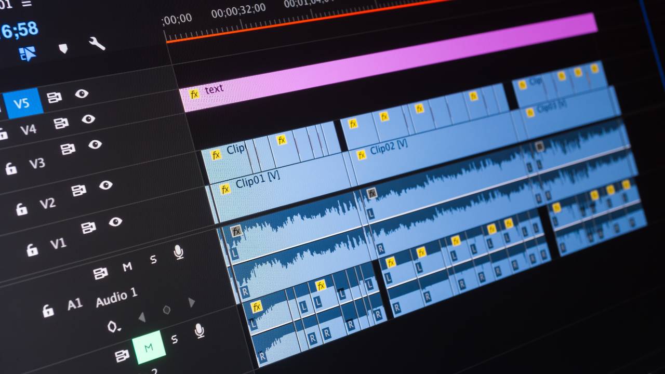This screenshot has width=665, height=374.
Task: Select the Audio 1 track name
Action: [116, 297]
